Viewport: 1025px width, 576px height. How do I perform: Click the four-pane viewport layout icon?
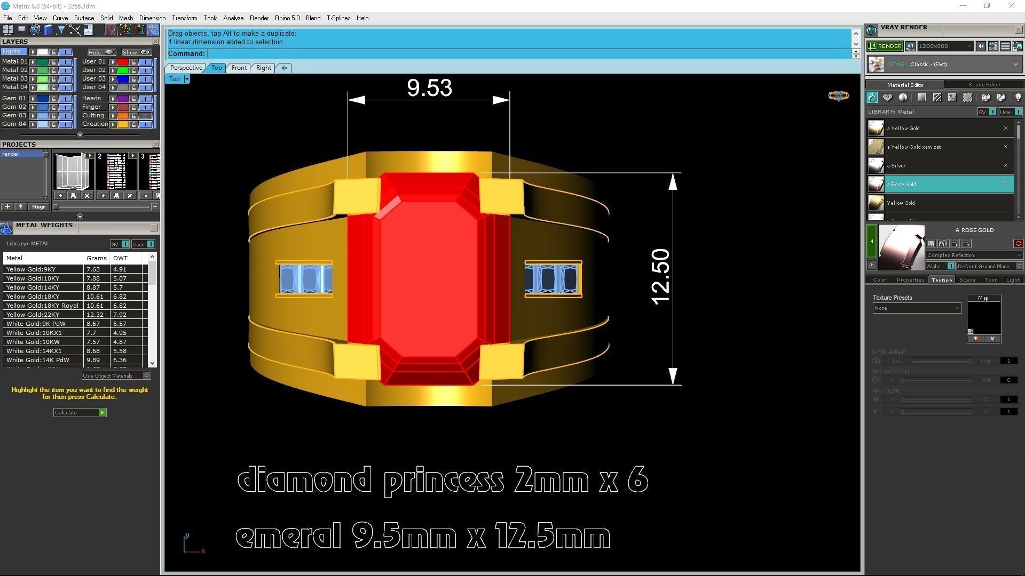click(x=8, y=30)
